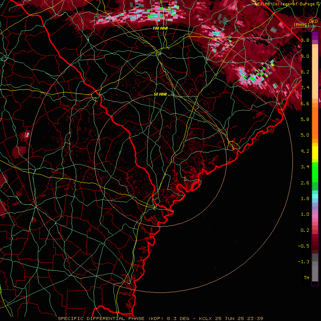Click the 1.0 value on the color scale
Image resolution: width=321 pixels, height=321 pixels.
(x=305, y=214)
